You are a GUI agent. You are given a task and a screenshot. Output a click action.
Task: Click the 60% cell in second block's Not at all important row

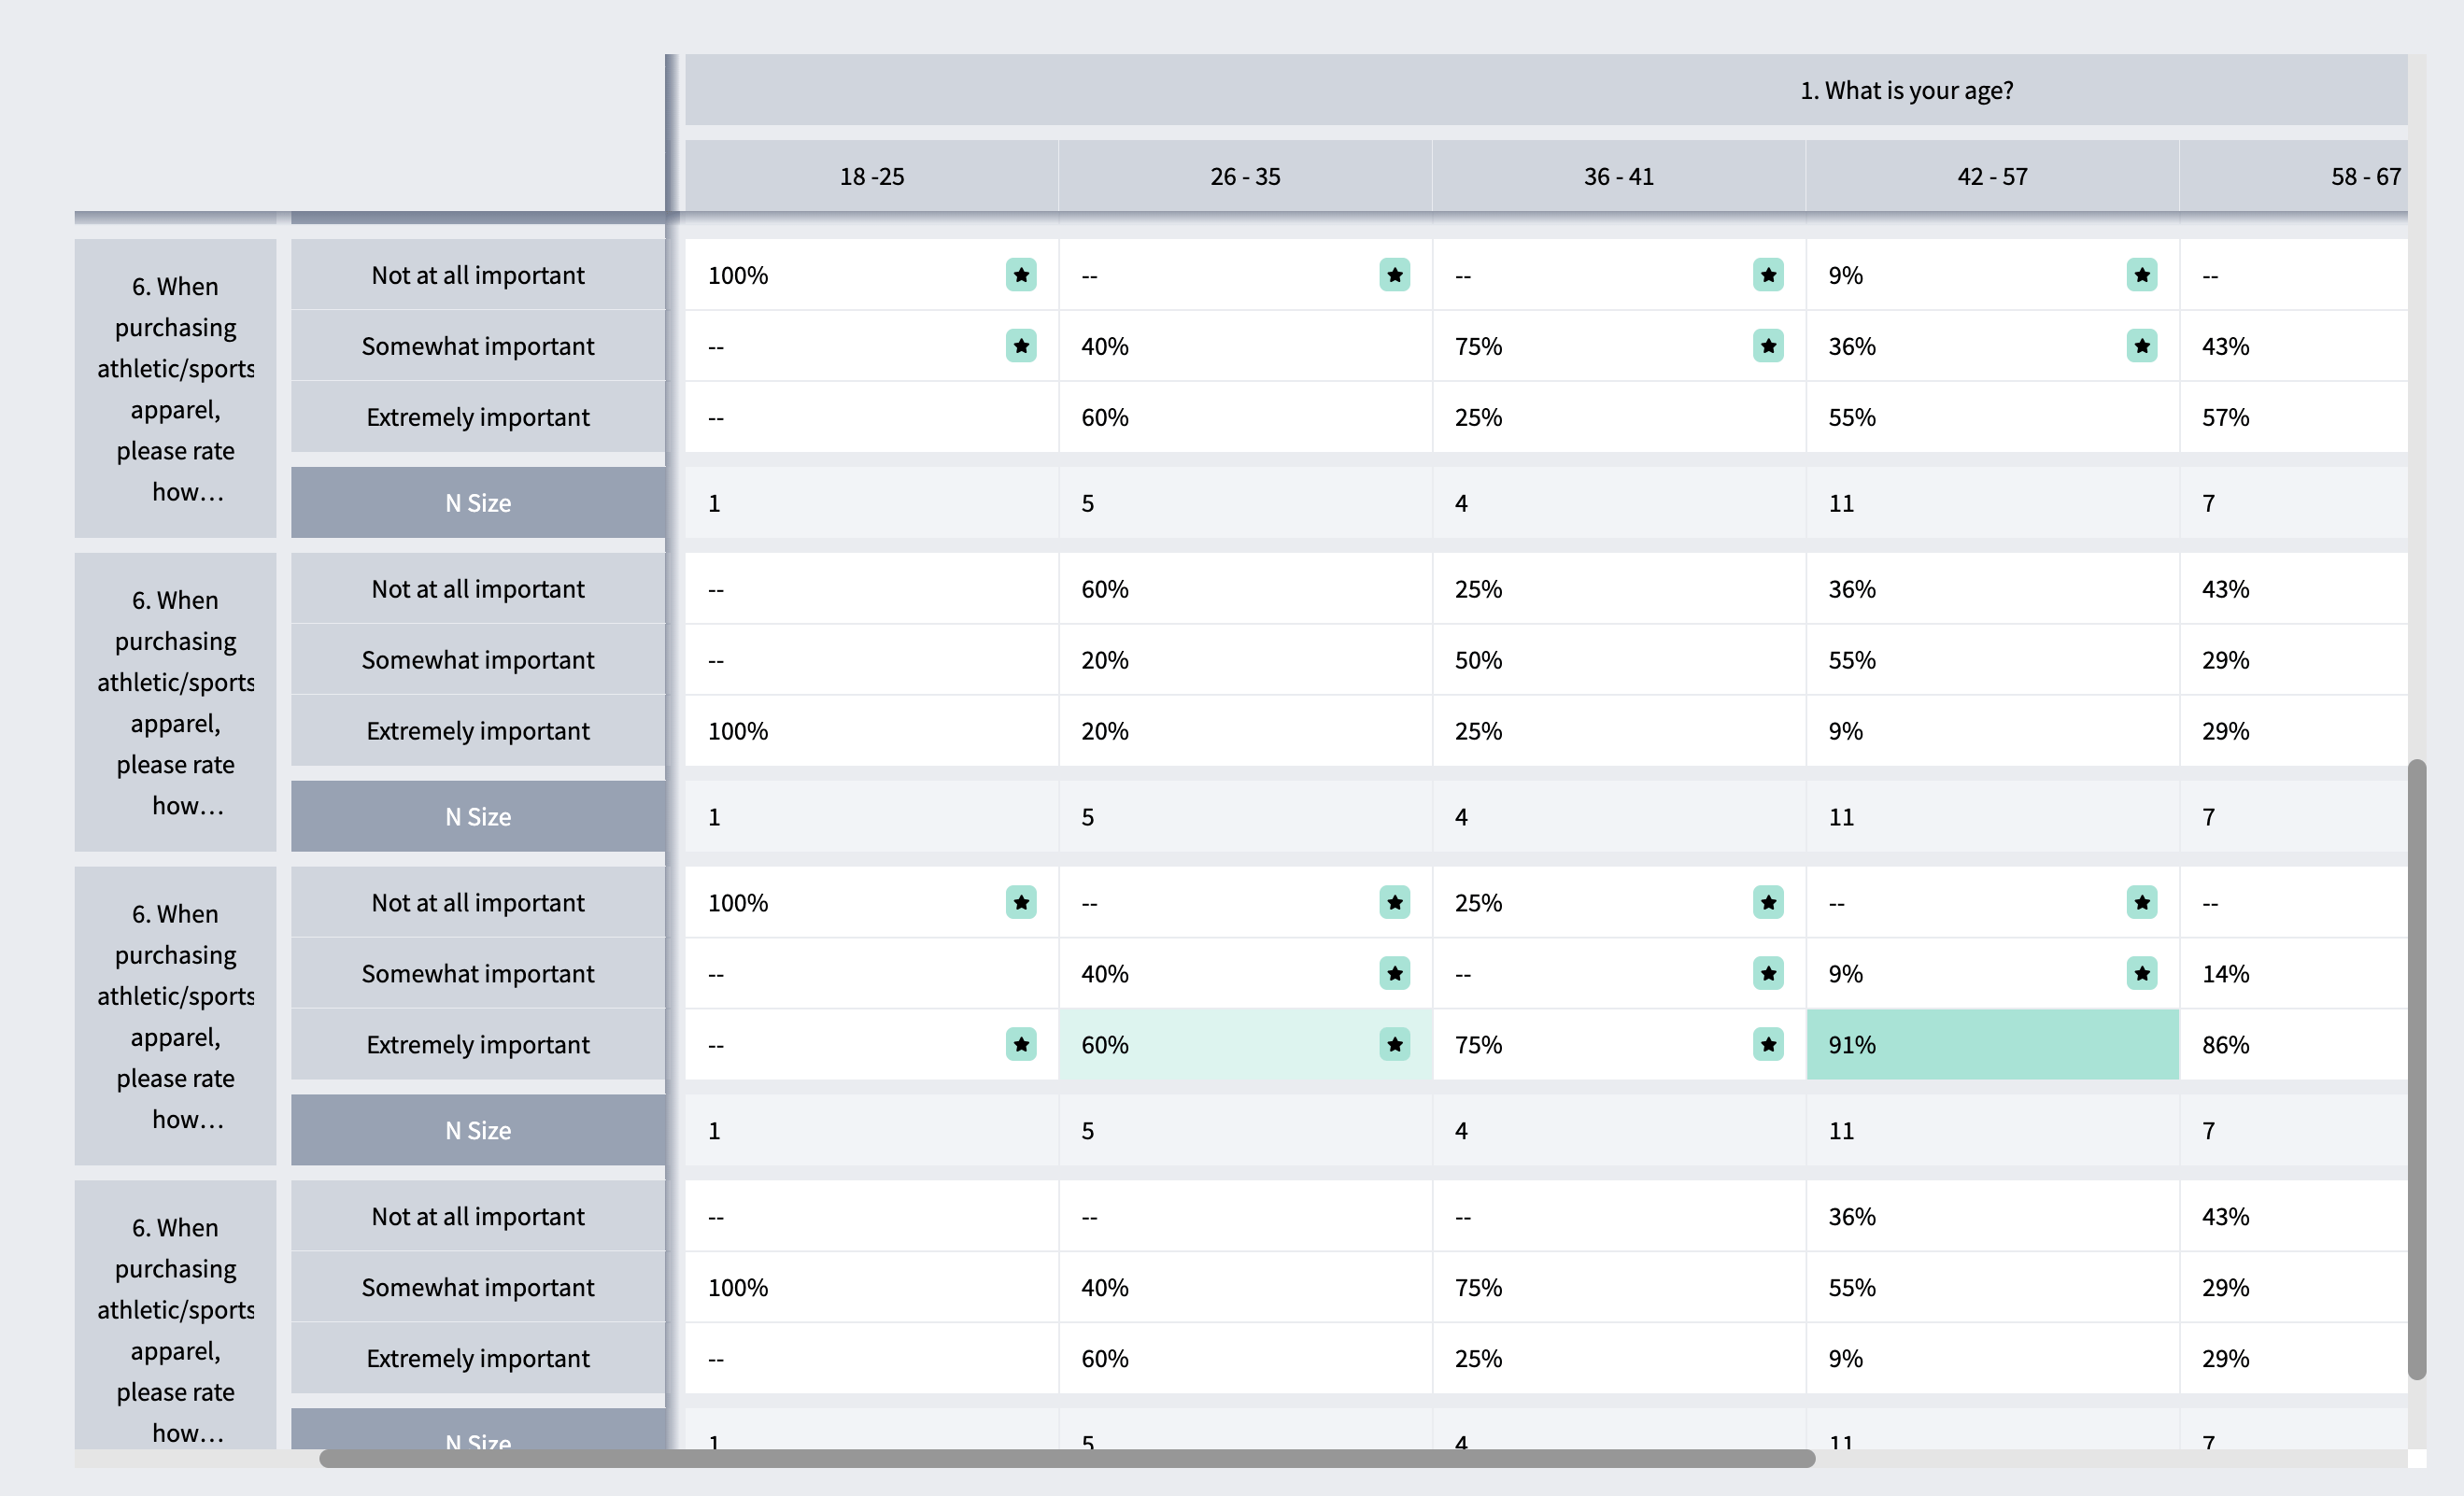pos(1245,589)
